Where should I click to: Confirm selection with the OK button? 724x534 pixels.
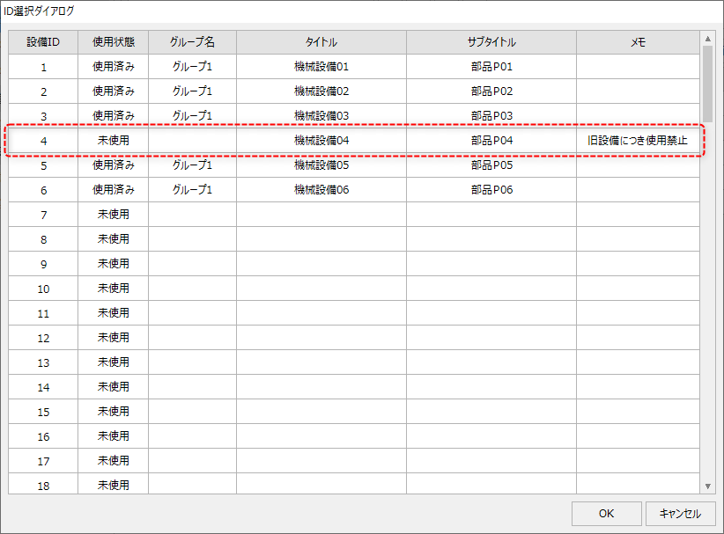tap(607, 513)
